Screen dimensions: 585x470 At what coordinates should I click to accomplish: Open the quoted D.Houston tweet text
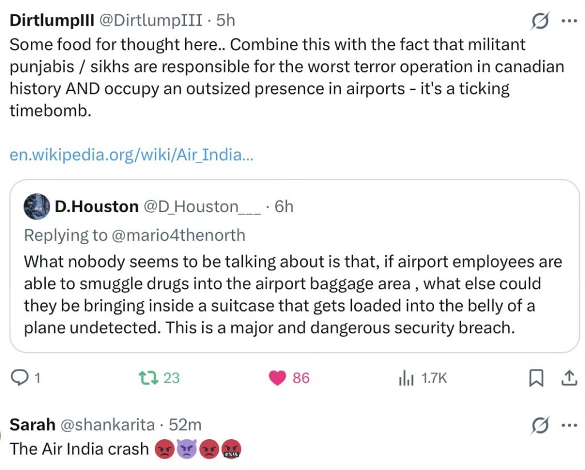(x=293, y=294)
